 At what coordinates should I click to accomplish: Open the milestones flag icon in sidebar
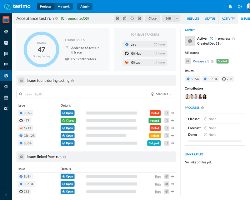(x=6, y=53)
